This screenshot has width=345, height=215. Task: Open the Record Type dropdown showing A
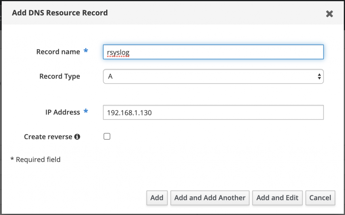point(213,76)
